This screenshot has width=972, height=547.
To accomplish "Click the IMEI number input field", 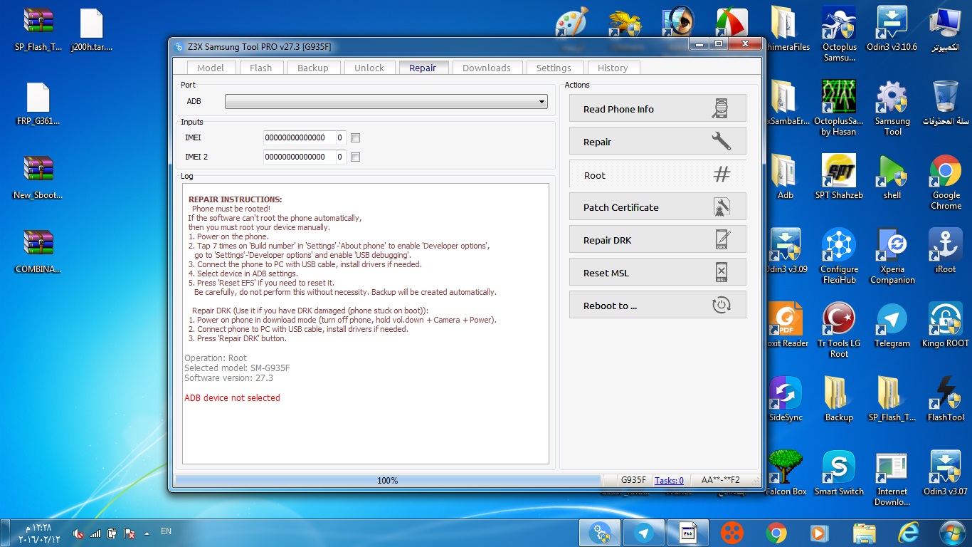I will click(x=299, y=137).
